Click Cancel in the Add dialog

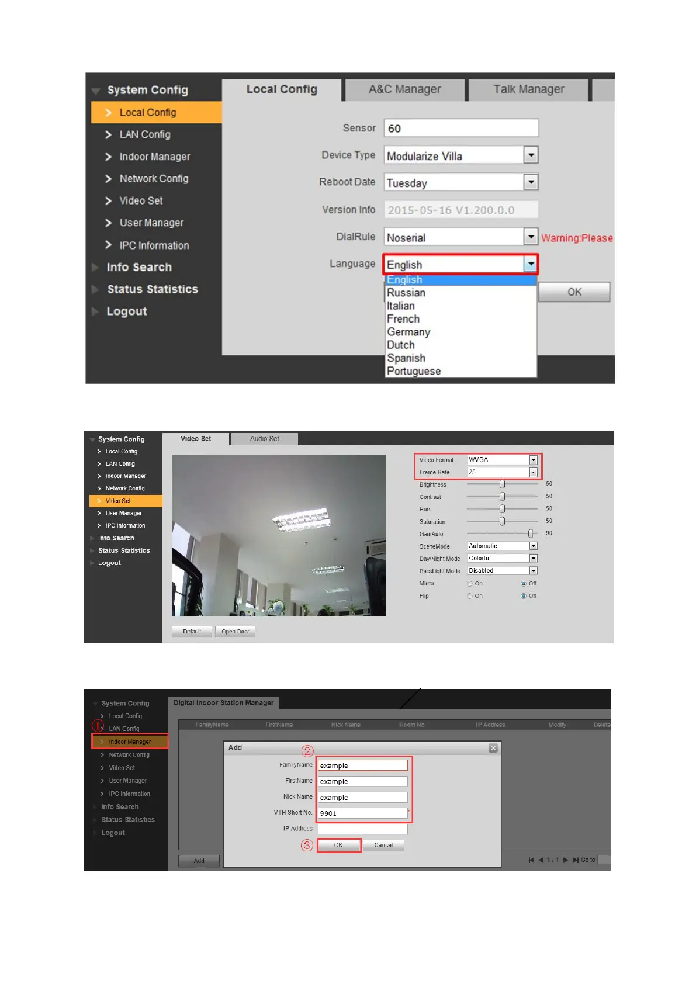[x=383, y=846]
